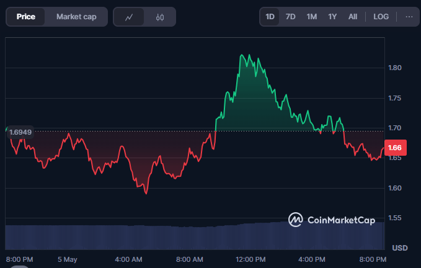This screenshot has width=421, height=268.
Task: Click the red 1.66 current price tag
Action: (x=395, y=148)
